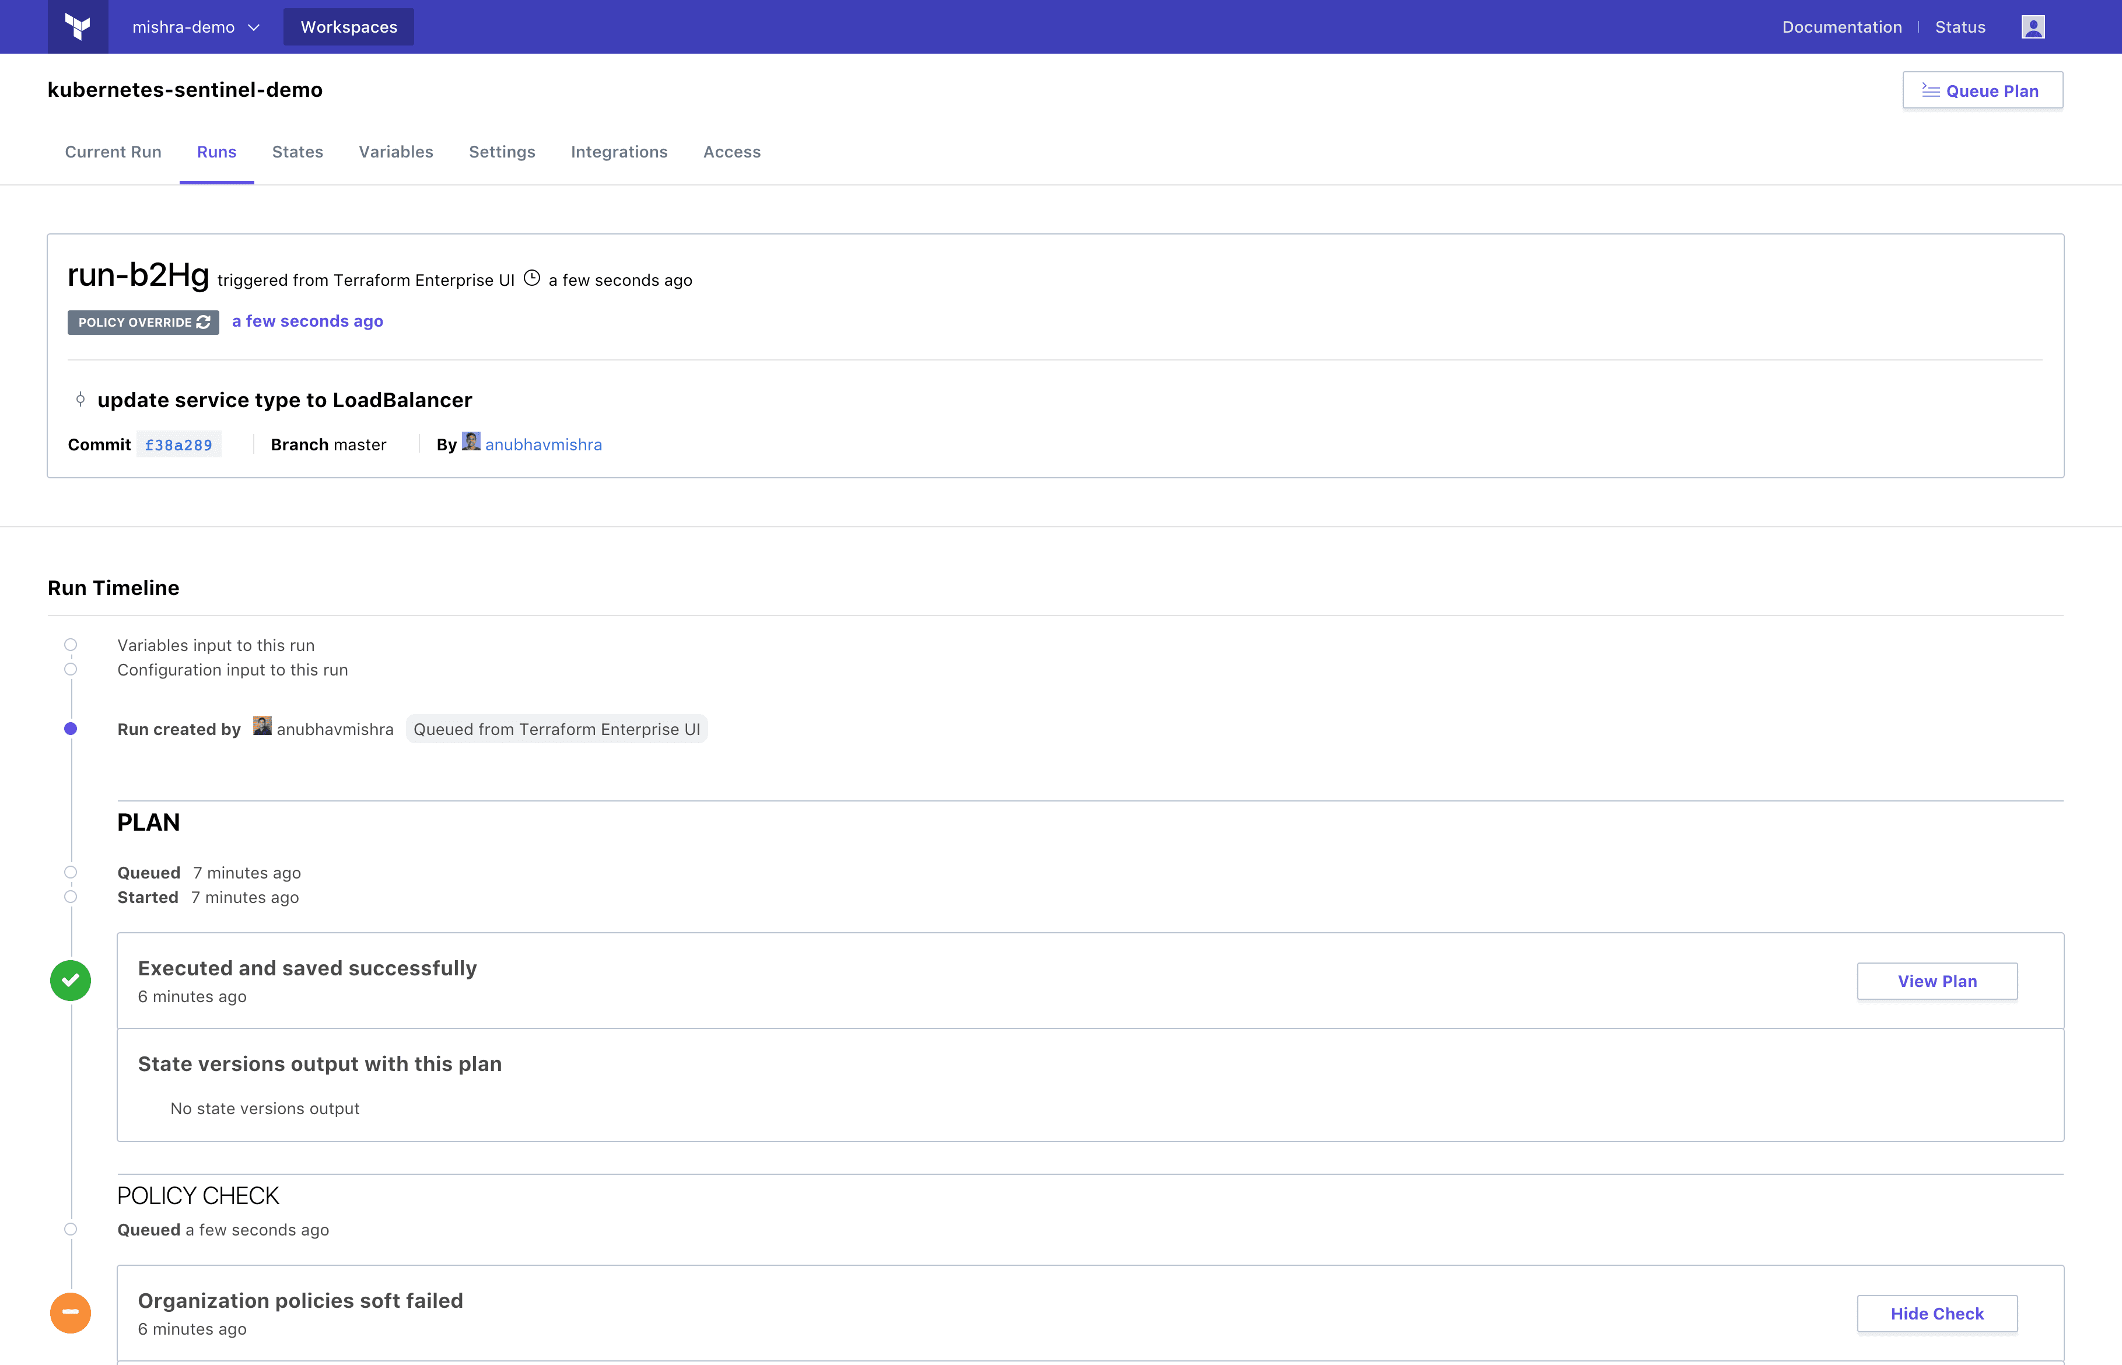Open commit link f38a289
2122x1365 pixels.
coord(178,445)
